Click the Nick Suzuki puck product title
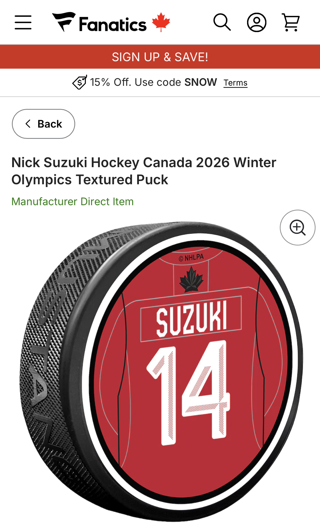Viewport: 320px width, 530px height. tap(144, 171)
